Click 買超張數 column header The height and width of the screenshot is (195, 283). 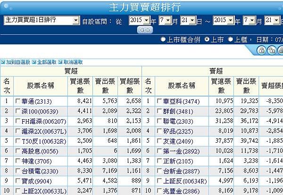point(130,86)
